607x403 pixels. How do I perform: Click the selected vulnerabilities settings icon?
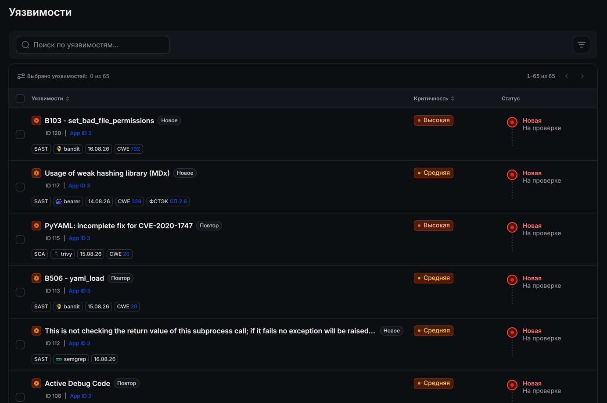point(21,76)
